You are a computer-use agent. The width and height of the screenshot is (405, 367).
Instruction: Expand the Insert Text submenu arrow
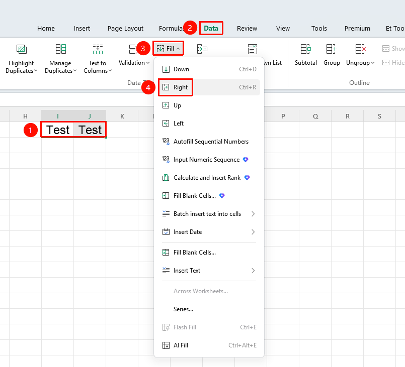pyautogui.click(x=253, y=270)
